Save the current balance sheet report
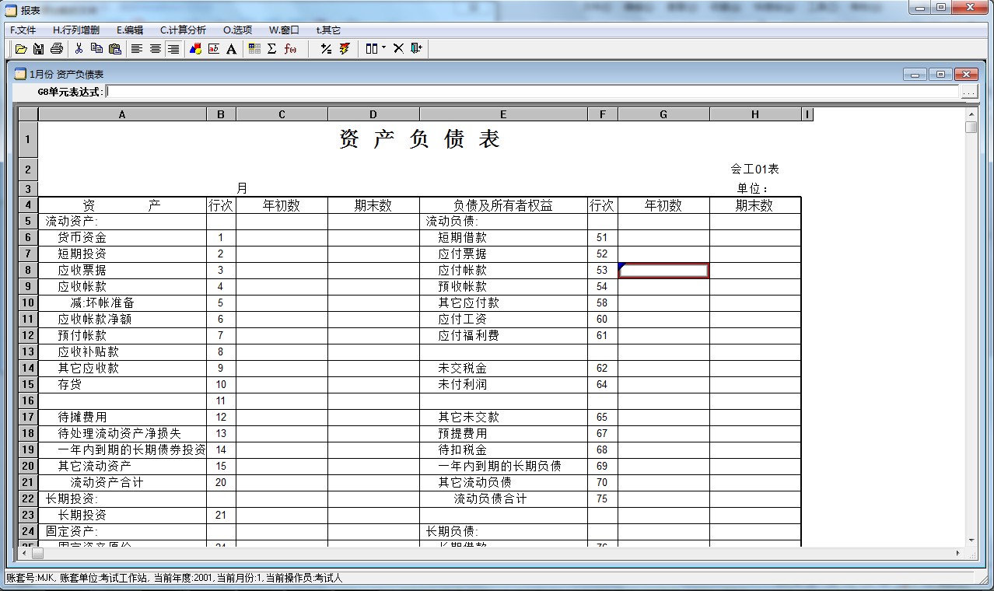Image resolution: width=994 pixels, height=591 pixels. click(39, 48)
